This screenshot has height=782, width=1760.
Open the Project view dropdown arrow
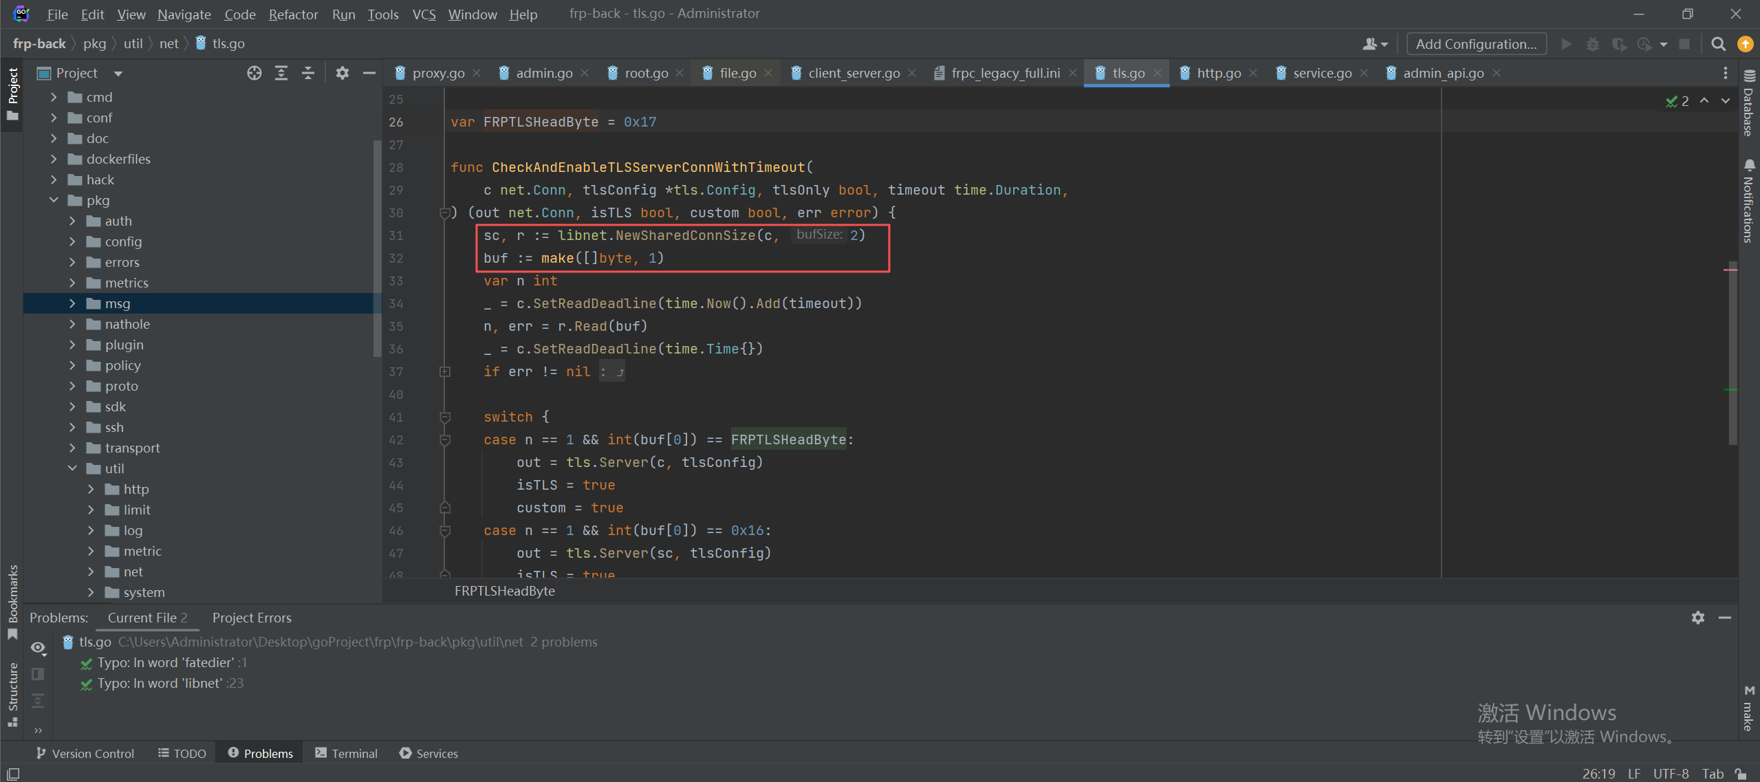click(x=118, y=74)
